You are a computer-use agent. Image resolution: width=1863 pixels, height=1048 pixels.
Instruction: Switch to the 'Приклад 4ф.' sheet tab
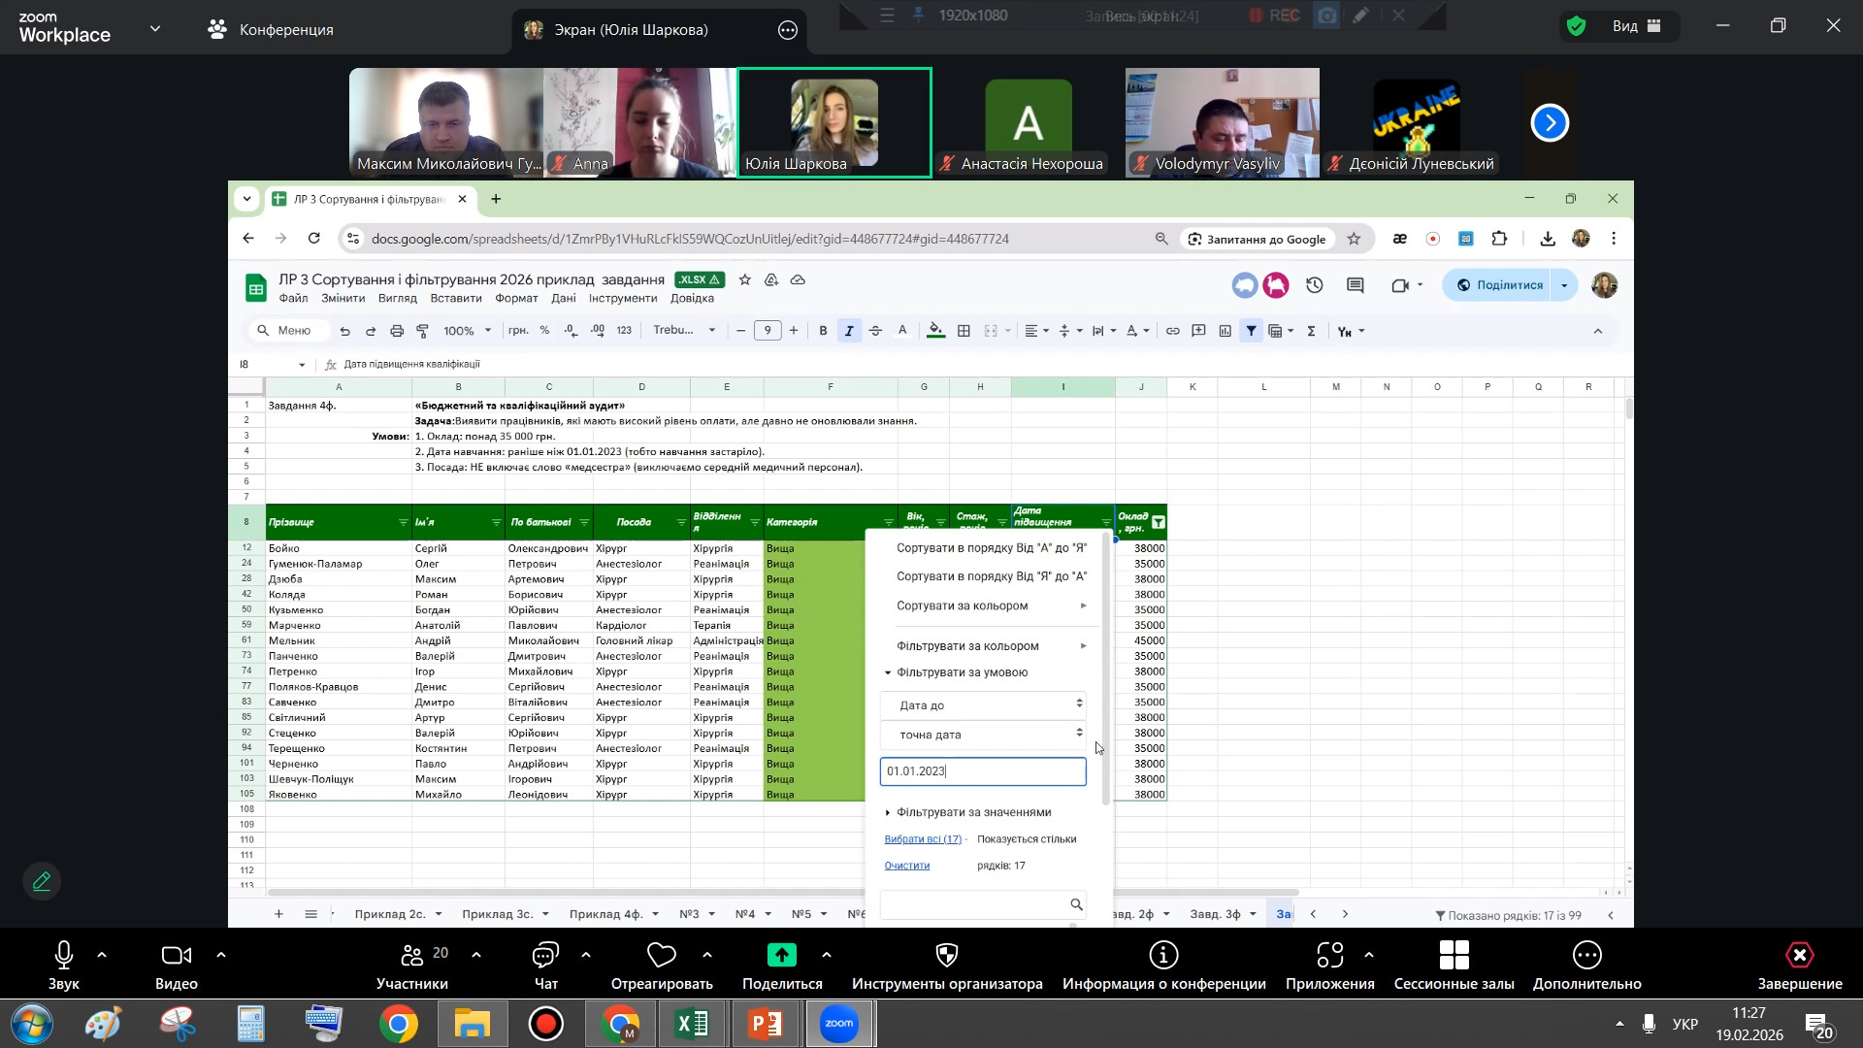point(605,914)
